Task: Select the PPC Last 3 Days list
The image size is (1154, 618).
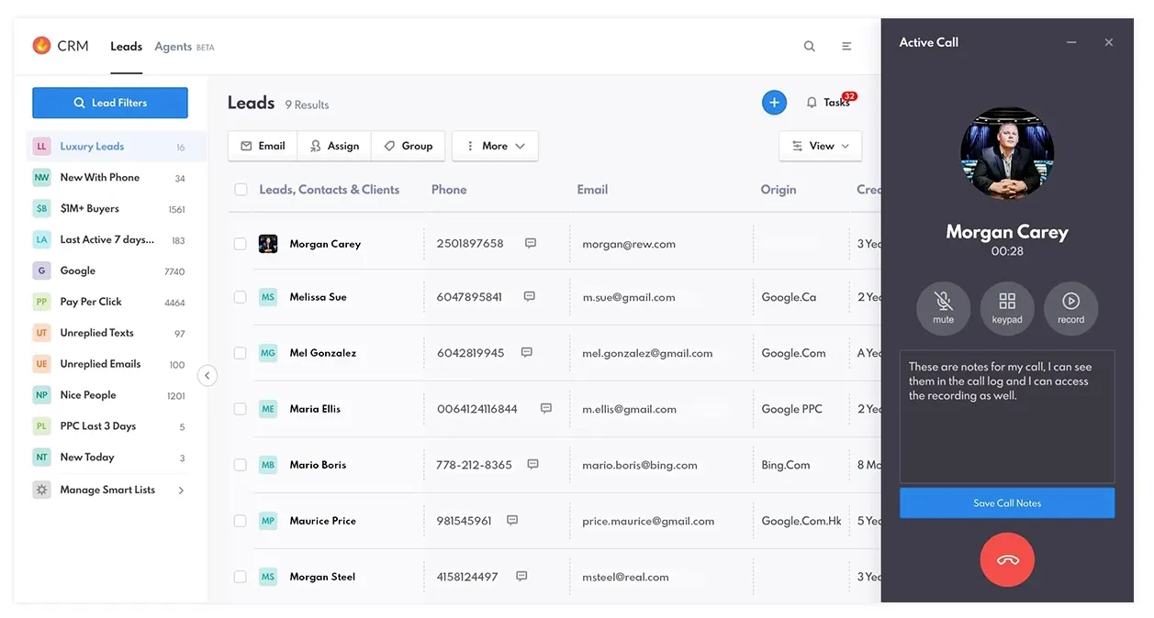Action: click(x=117, y=426)
